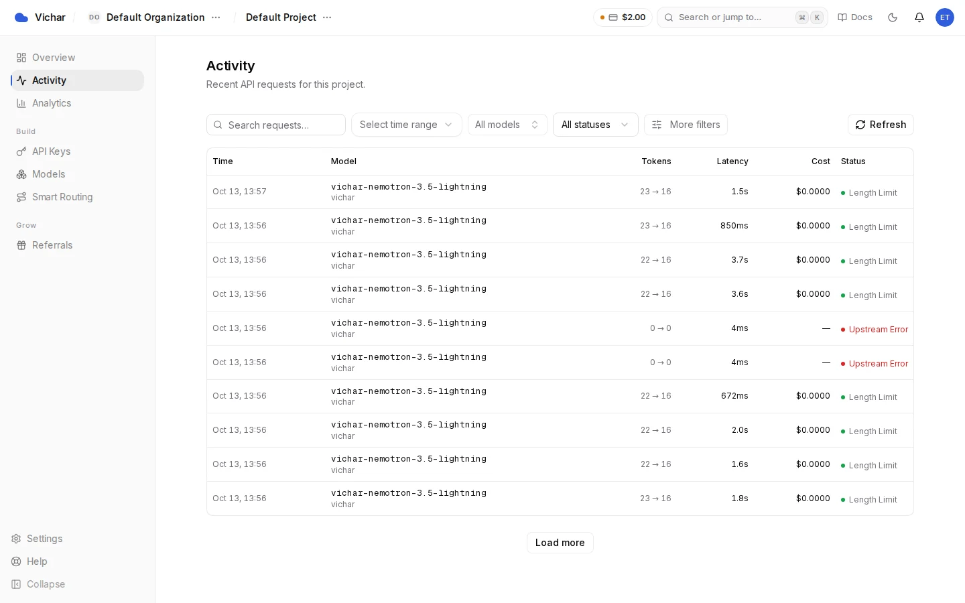The height and width of the screenshot is (603, 965).
Task: Open the All models dropdown
Action: pos(507,125)
